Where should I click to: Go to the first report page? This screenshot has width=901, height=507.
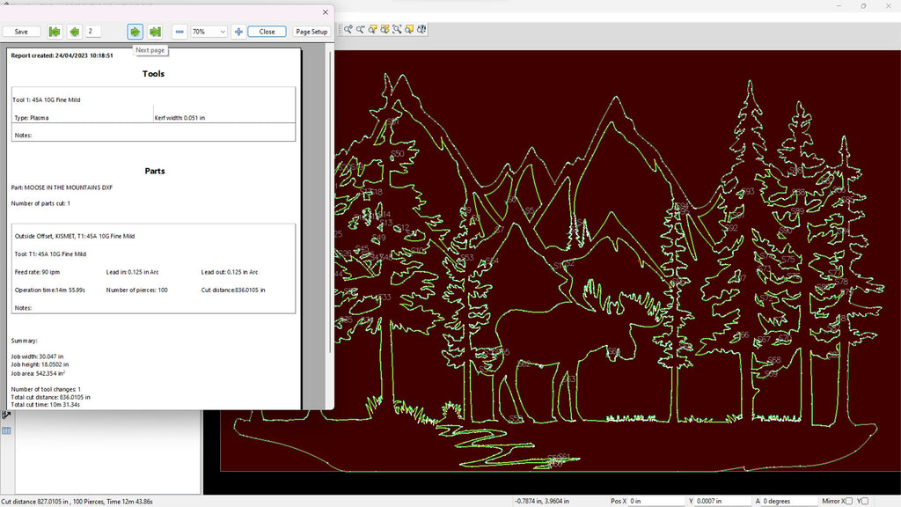click(x=55, y=32)
